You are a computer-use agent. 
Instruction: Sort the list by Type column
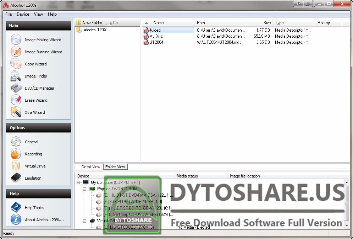[294, 23]
